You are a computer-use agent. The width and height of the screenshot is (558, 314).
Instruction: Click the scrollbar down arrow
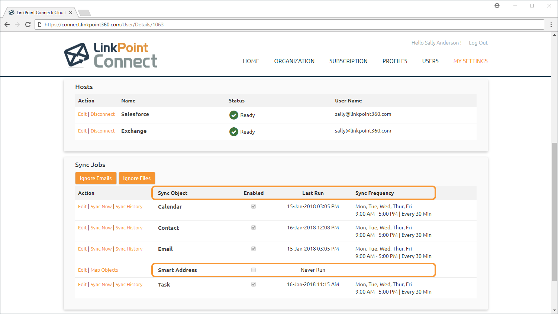click(x=554, y=310)
